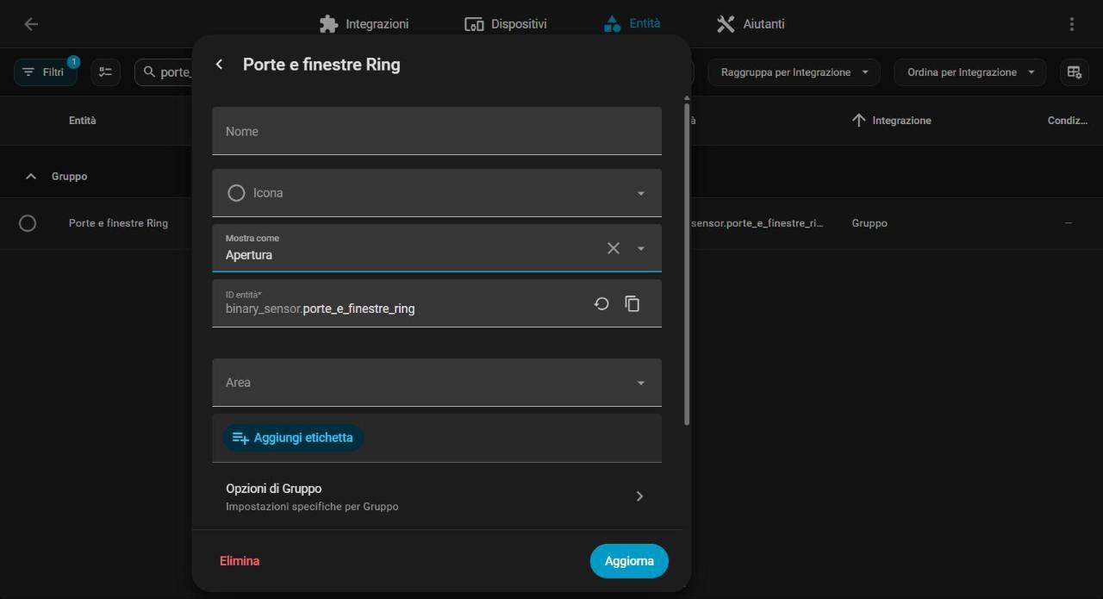This screenshot has width=1103, height=599.
Task: Switch to the Dispositivi tab
Action: coord(506,24)
